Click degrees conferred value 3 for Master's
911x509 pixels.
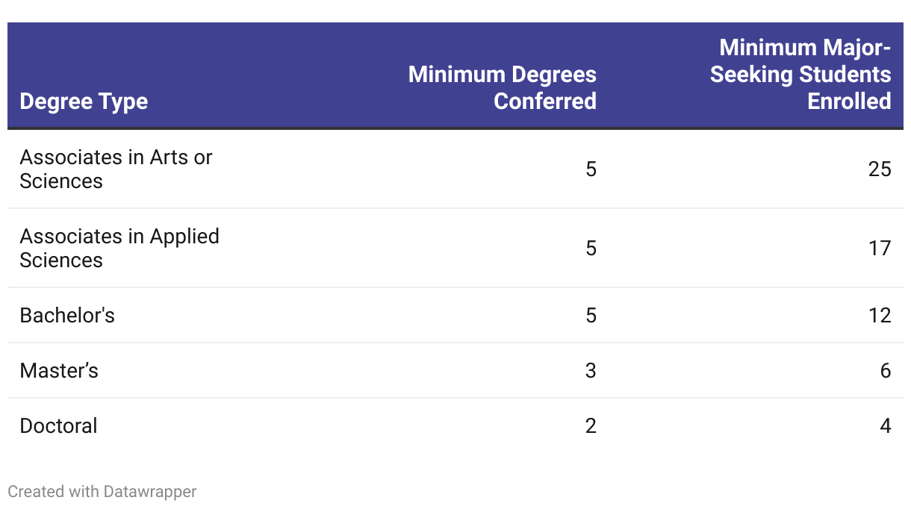[x=591, y=371]
